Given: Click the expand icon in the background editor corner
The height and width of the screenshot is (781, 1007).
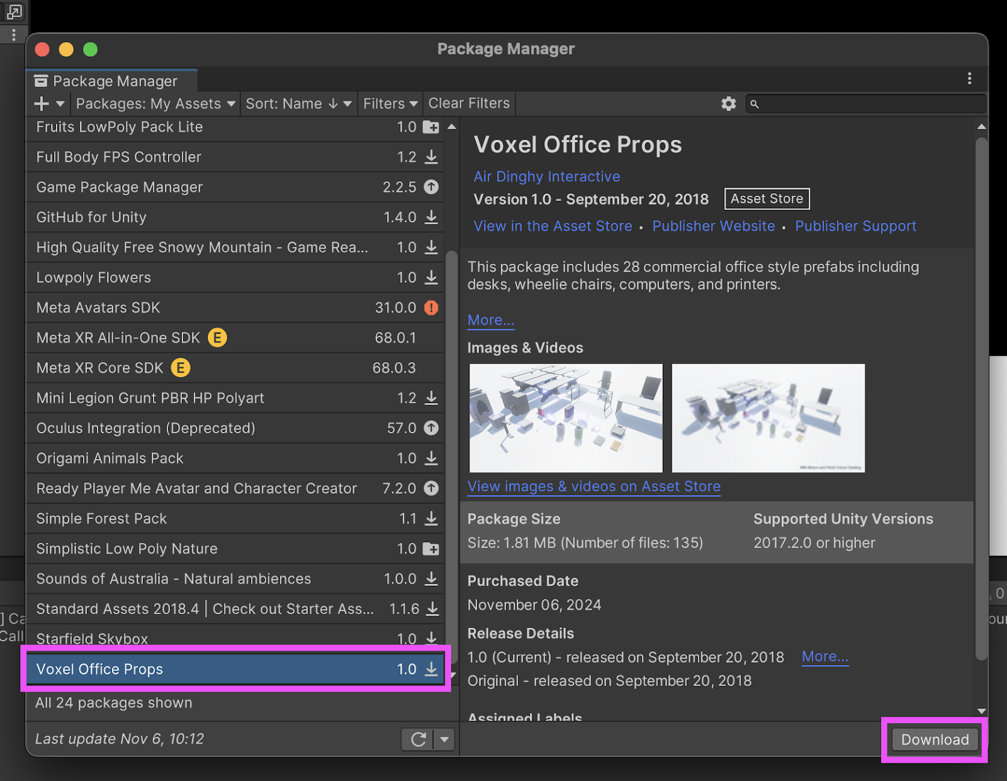Looking at the screenshot, I should [x=14, y=11].
